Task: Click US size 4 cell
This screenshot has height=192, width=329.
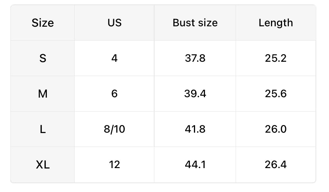Action: pos(114,58)
